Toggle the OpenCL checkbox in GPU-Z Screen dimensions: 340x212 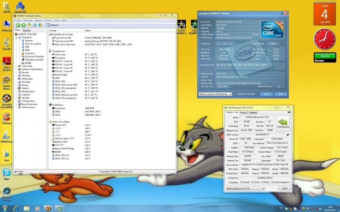click(x=241, y=182)
